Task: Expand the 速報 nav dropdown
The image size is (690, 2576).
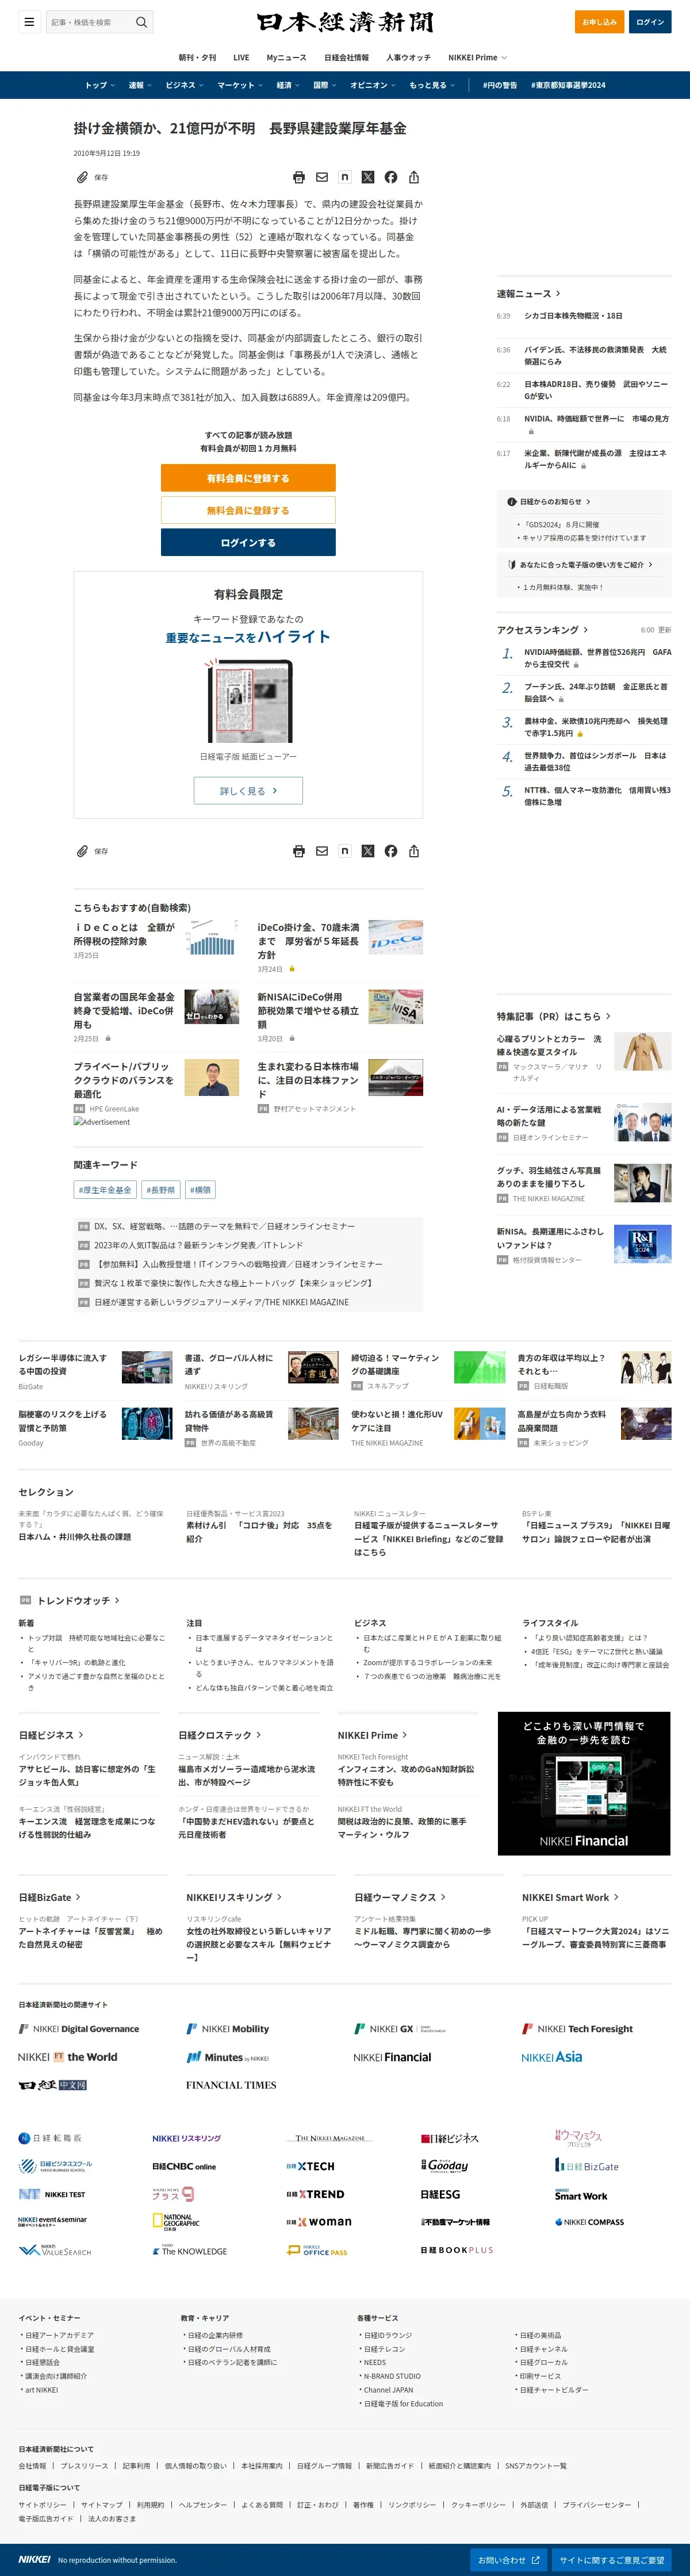Action: [140, 85]
